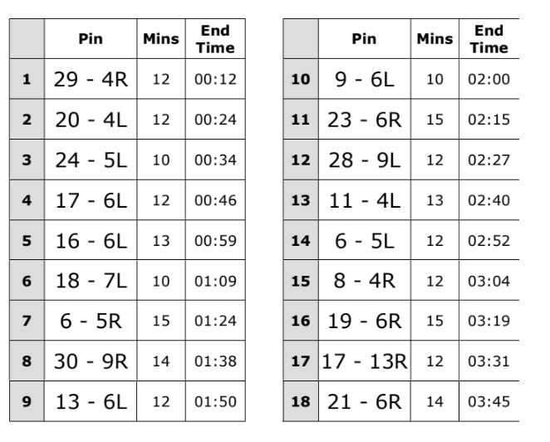Select the pin cell 20 - 4L
The height and width of the screenshot is (442, 550).
(x=88, y=120)
